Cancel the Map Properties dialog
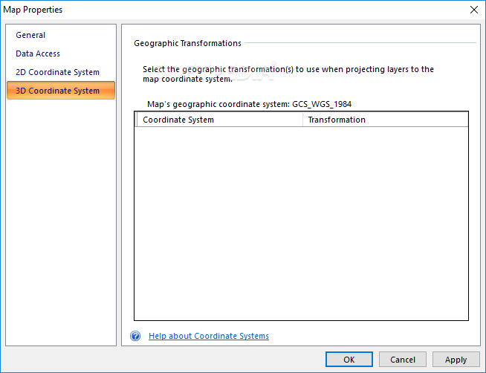 click(402, 360)
